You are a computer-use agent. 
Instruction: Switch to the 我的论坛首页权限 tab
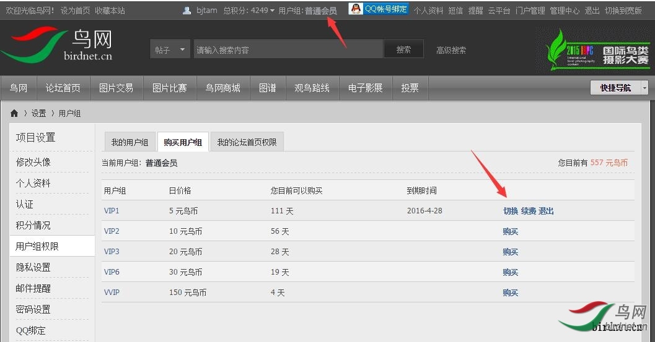[x=246, y=143]
